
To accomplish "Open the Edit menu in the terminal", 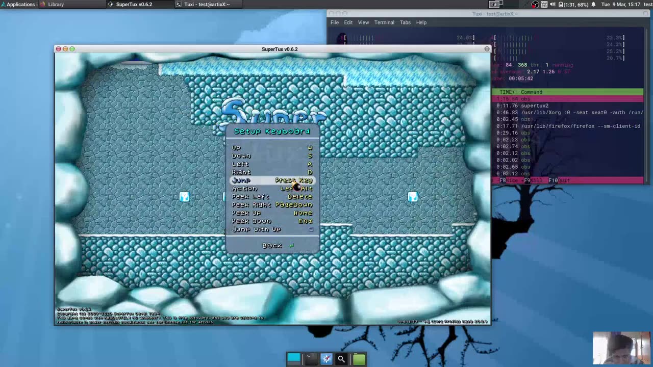I will 348,22.
